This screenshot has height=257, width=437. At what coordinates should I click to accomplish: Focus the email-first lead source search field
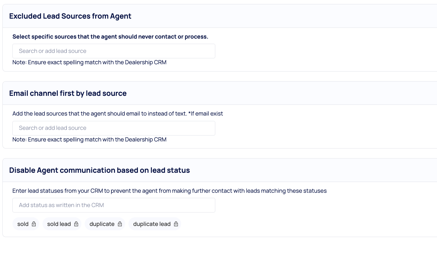click(114, 128)
